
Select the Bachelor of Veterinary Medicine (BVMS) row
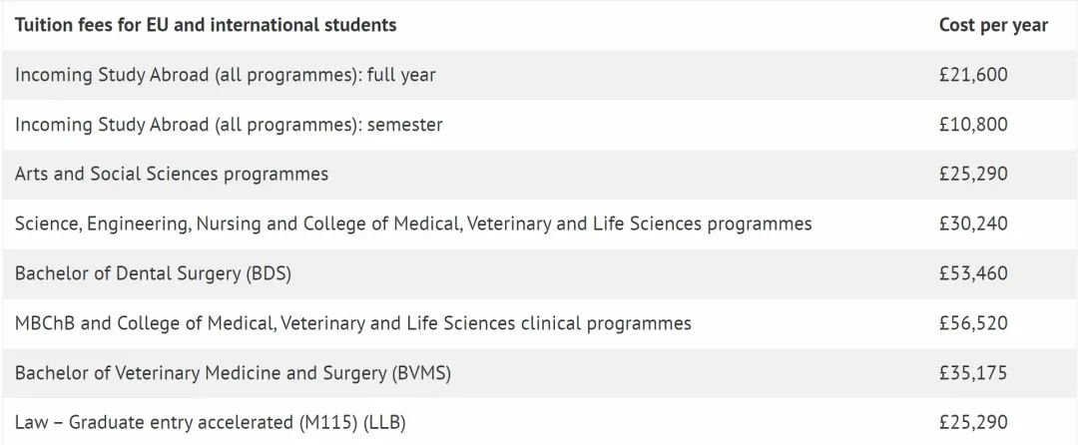(x=539, y=373)
